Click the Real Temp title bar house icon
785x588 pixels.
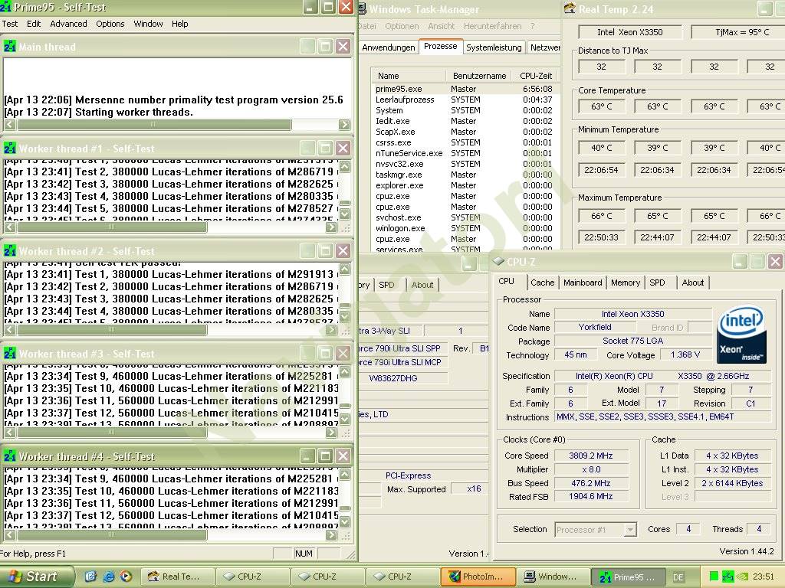click(x=570, y=8)
